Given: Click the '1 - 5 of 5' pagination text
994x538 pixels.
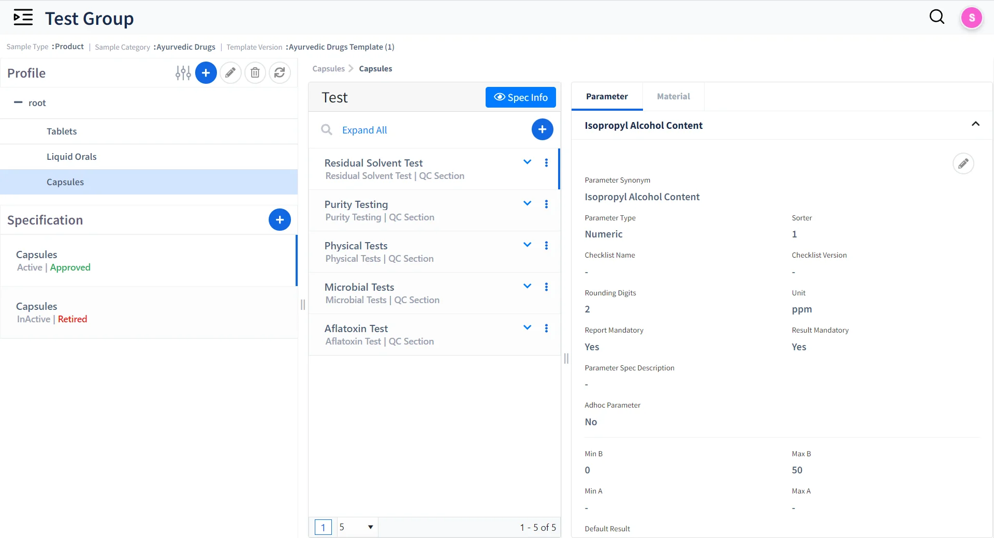Looking at the screenshot, I should (x=538, y=527).
